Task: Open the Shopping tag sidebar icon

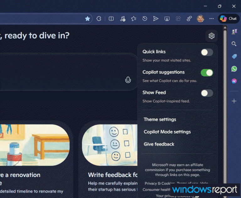Action: coord(234,56)
